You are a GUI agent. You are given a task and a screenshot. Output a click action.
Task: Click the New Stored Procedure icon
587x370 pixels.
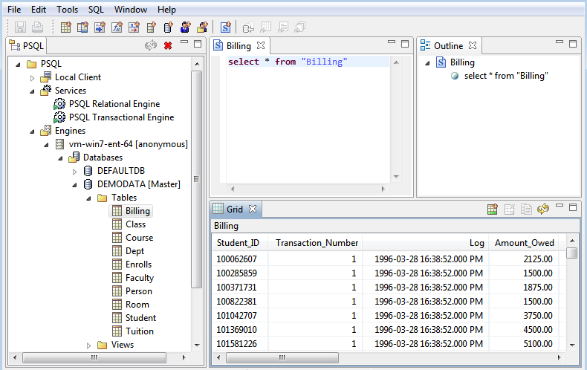pos(100,27)
